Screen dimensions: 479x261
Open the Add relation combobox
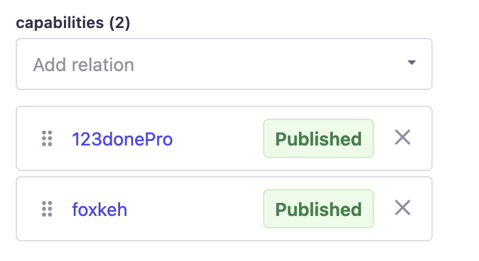pyautogui.click(x=224, y=64)
